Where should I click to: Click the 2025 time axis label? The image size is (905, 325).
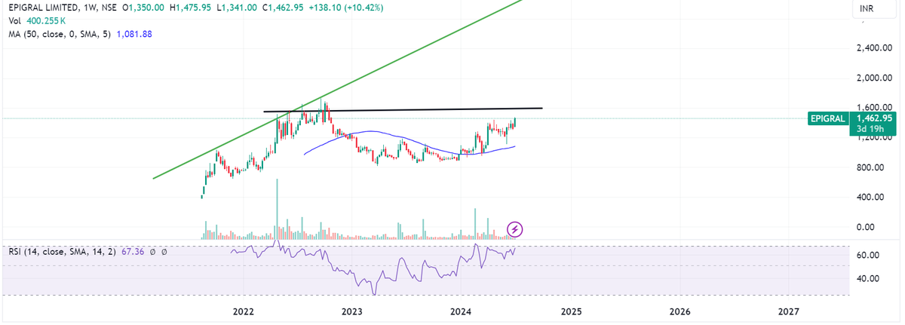571,311
